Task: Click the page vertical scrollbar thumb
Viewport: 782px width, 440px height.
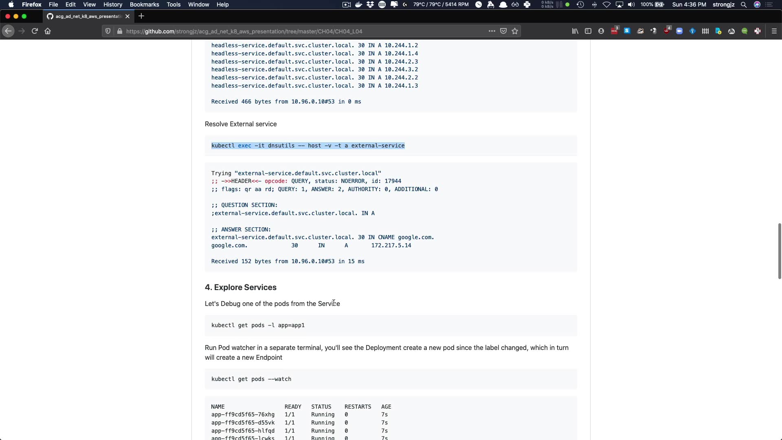Action: [x=779, y=251]
